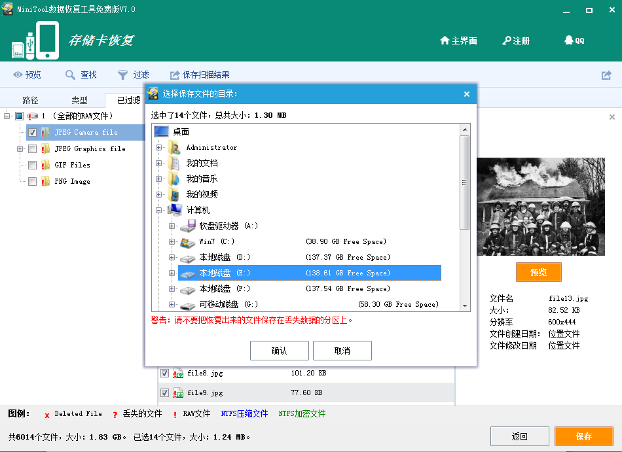Toggle the 全部的RAW文件 root checkbox
The image size is (622, 452).
point(20,116)
